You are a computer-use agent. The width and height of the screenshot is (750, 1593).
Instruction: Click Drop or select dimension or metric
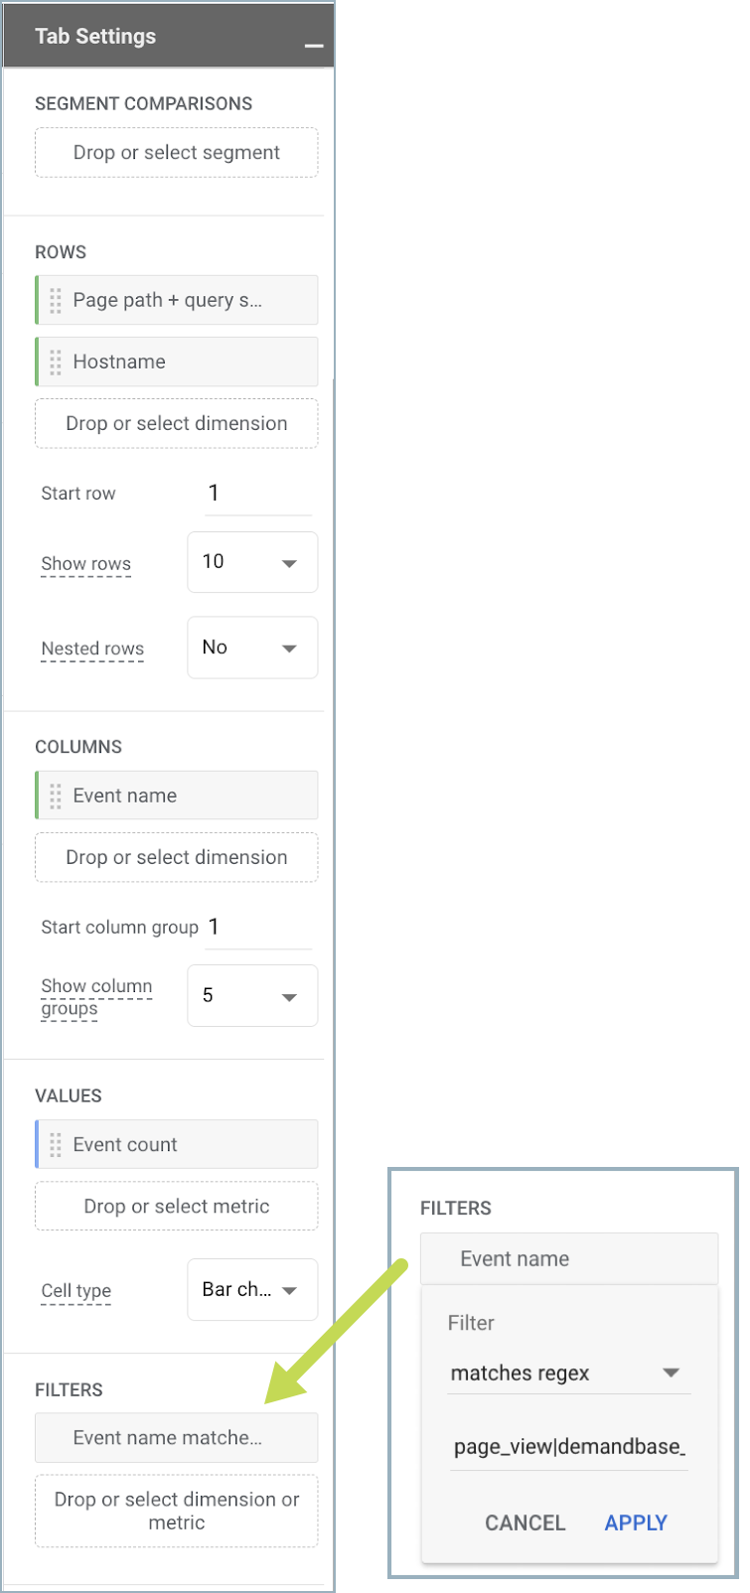point(177,1512)
